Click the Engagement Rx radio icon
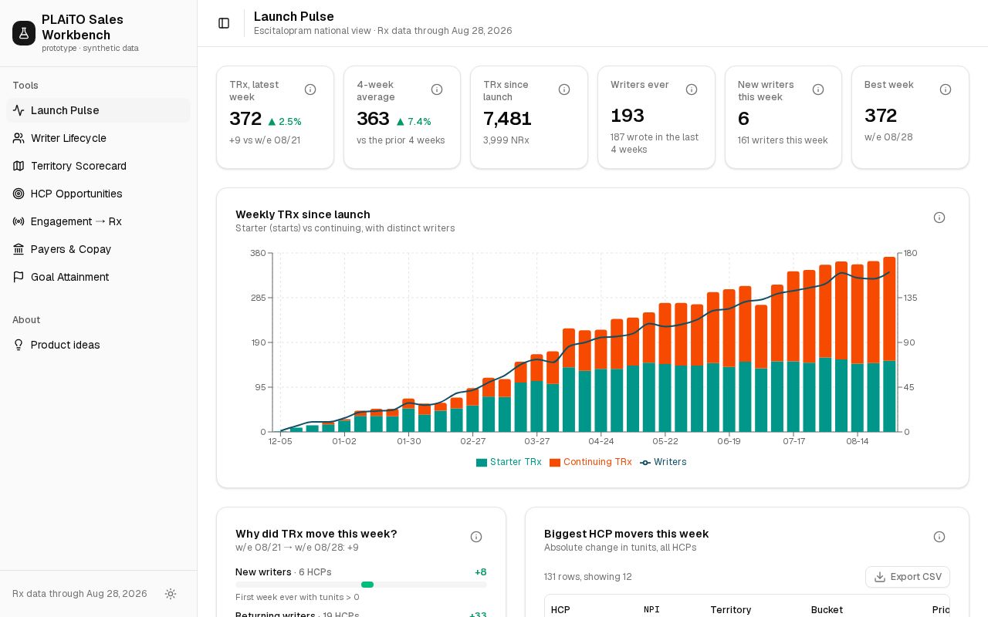The image size is (988, 617). pyautogui.click(x=19, y=221)
